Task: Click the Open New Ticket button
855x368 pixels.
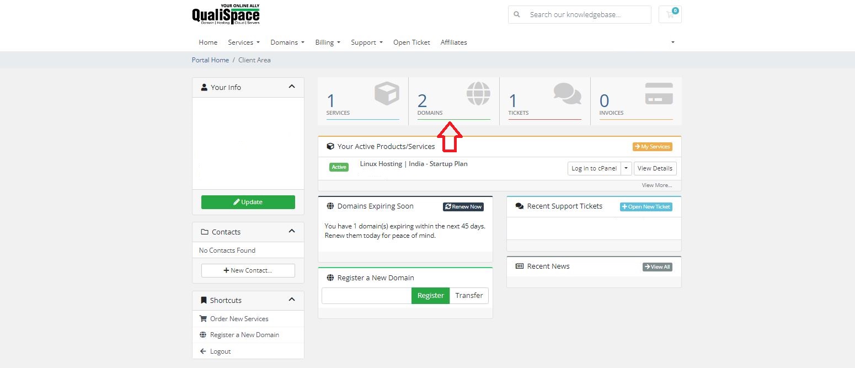Action: pyautogui.click(x=645, y=206)
